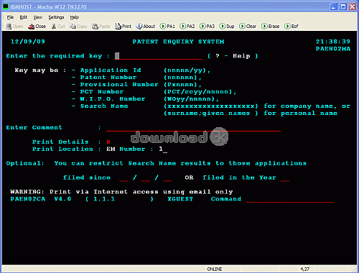Open the File menu
This screenshot has height=273, width=359.
click(10, 17)
